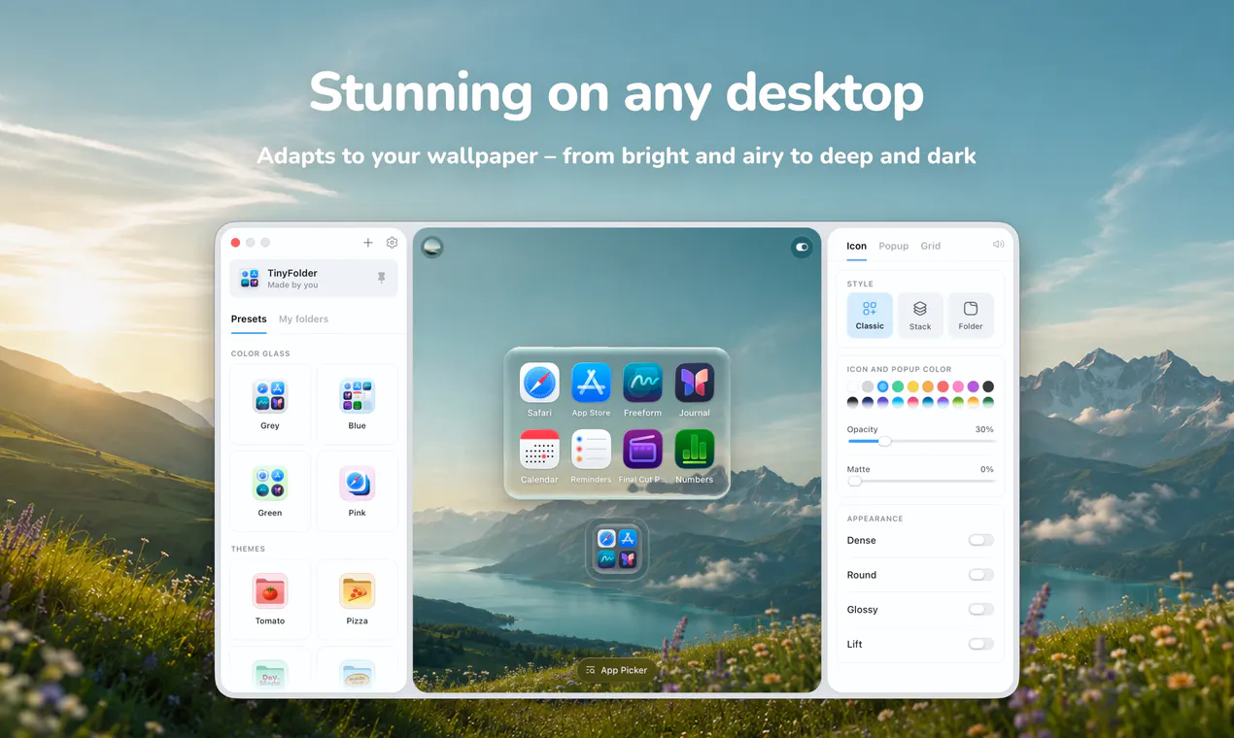
Task: Open the Safari app icon in popup
Action: click(x=539, y=383)
